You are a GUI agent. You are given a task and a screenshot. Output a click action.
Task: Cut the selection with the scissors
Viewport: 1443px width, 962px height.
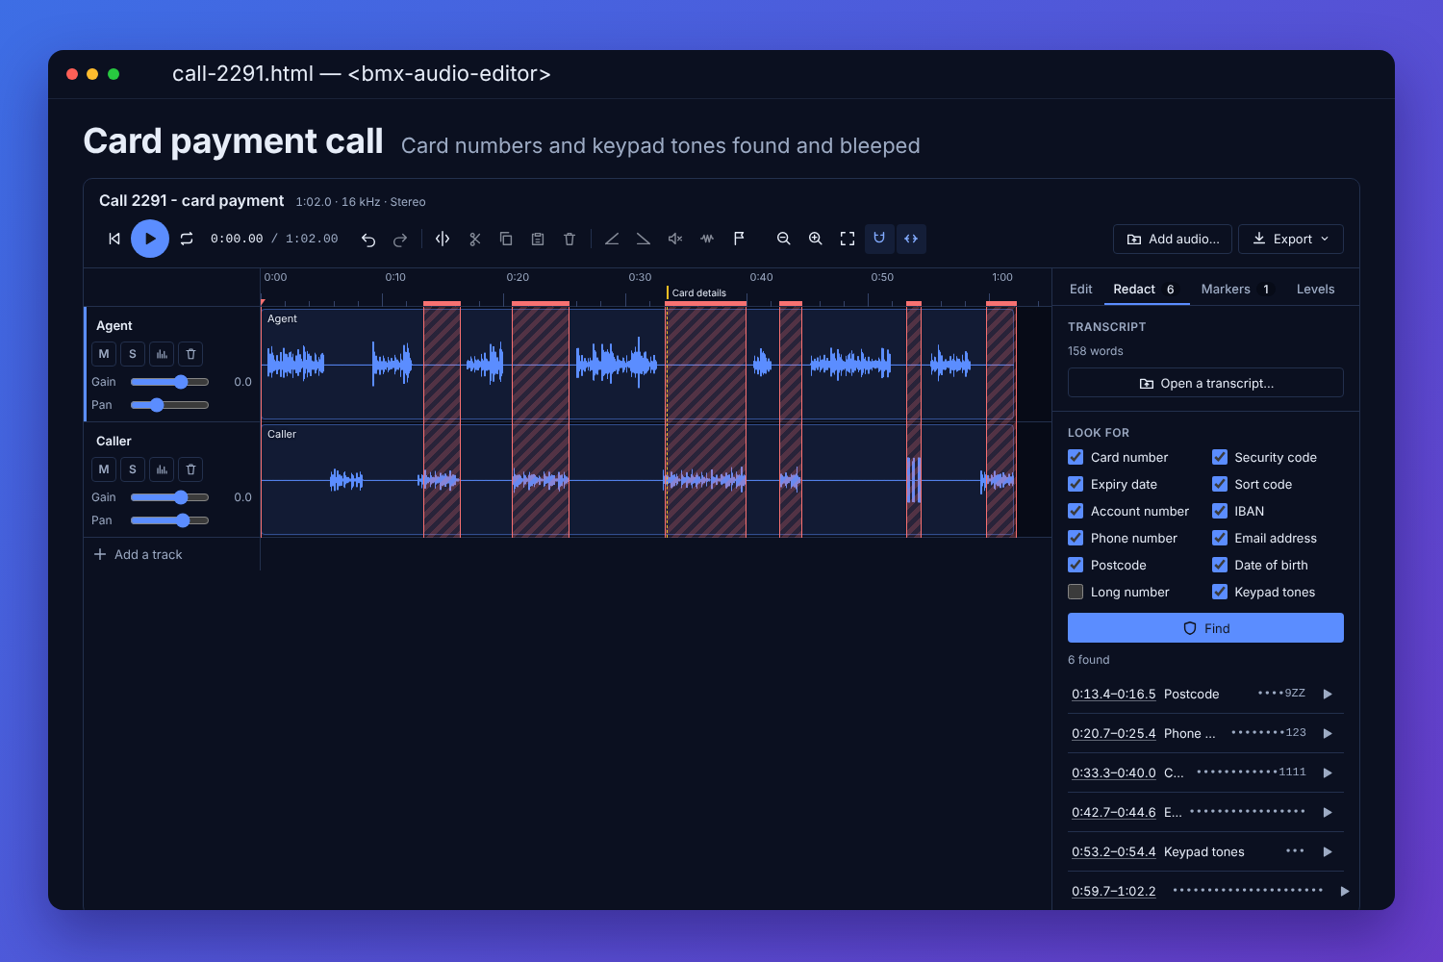[474, 239]
